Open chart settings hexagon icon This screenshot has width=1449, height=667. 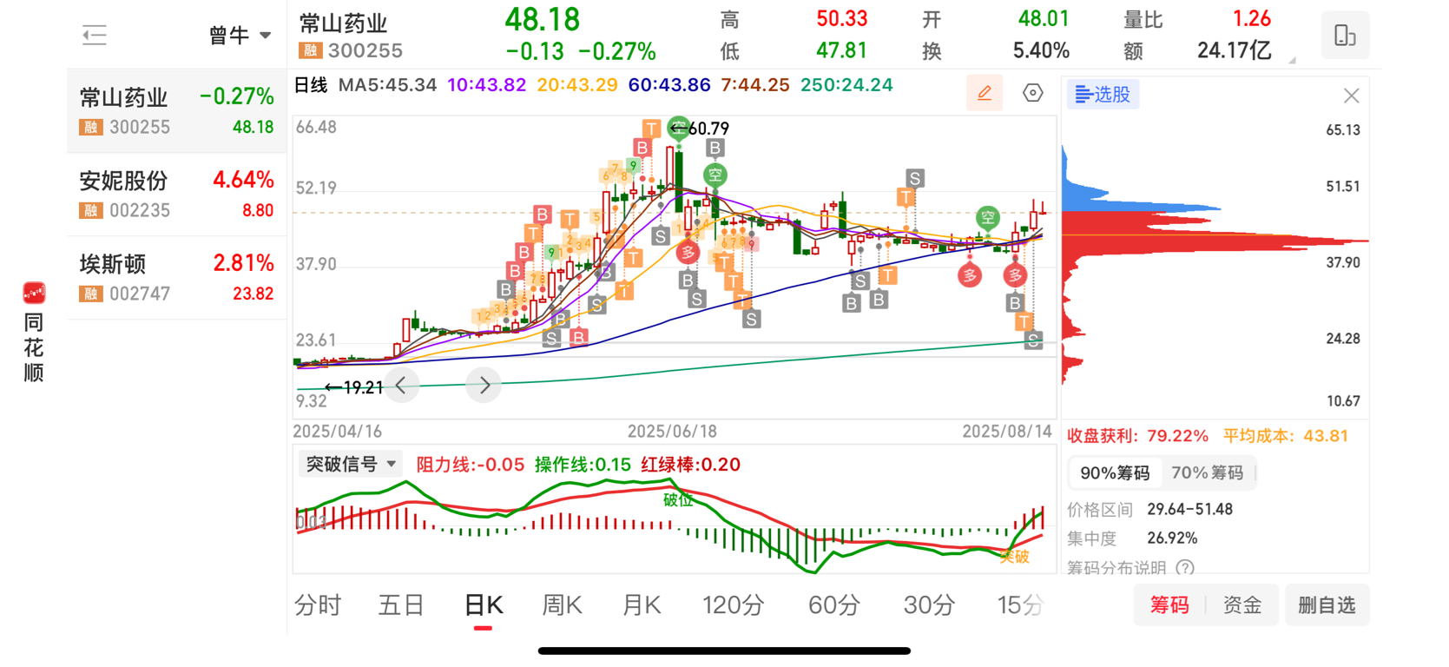click(1032, 93)
